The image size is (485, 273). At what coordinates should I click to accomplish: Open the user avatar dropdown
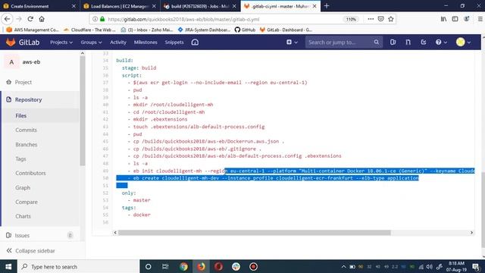point(463,42)
